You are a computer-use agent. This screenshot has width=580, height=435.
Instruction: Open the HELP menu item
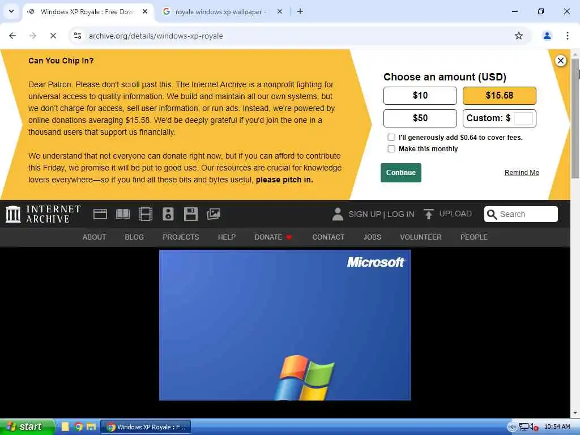[227, 237]
